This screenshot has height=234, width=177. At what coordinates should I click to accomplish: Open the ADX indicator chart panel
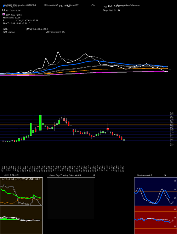coord(21,191)
